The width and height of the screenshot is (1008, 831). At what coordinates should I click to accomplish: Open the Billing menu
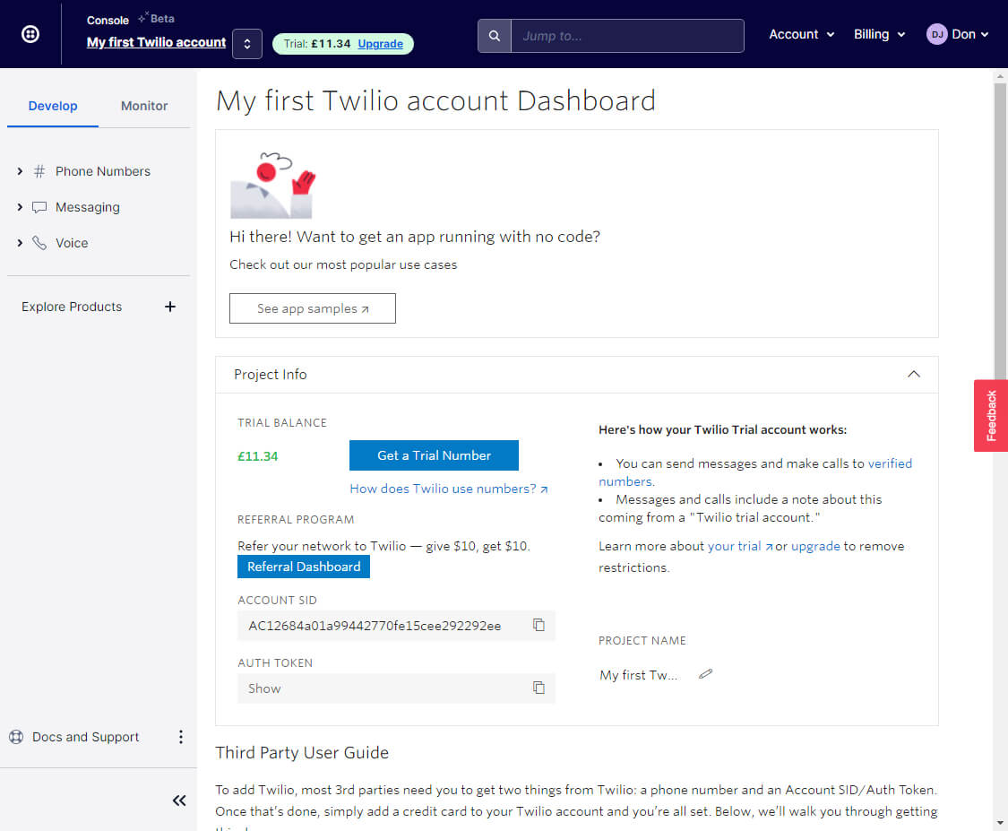click(877, 34)
